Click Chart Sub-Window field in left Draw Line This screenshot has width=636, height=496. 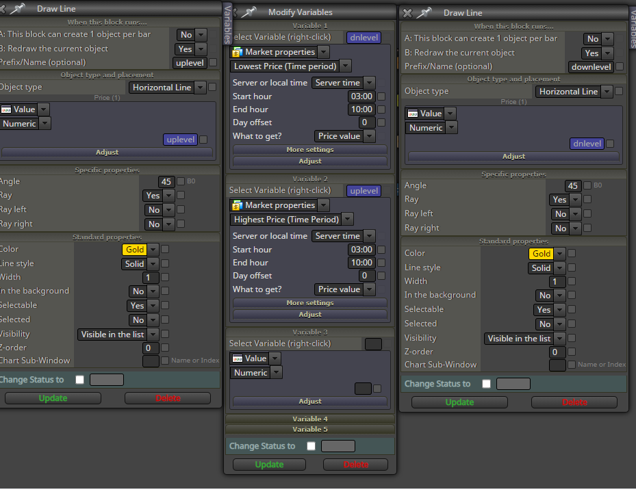[151, 361]
